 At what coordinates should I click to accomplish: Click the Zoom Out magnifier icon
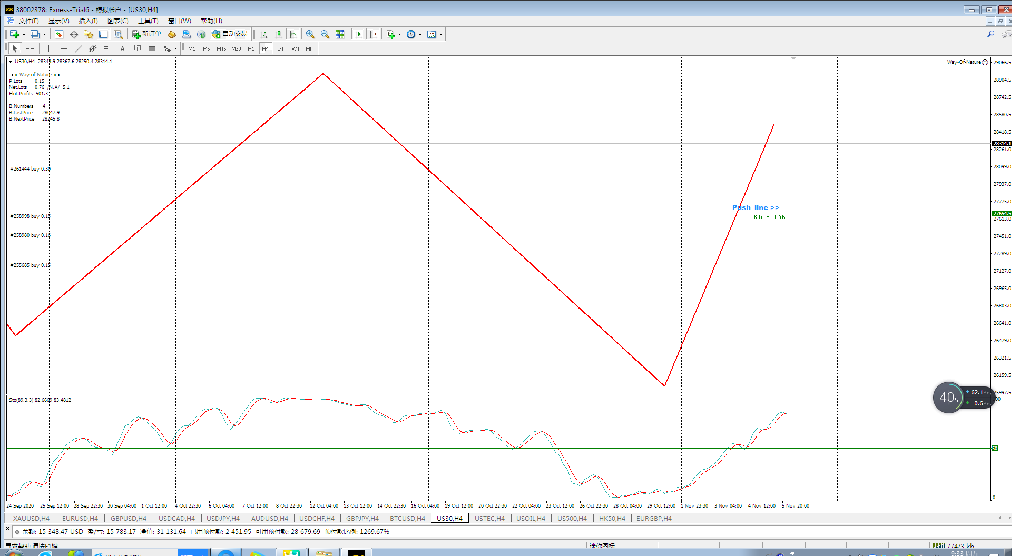(325, 34)
